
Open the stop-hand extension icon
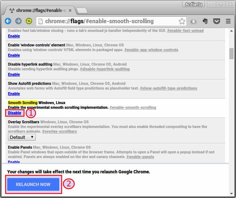tap(194, 21)
